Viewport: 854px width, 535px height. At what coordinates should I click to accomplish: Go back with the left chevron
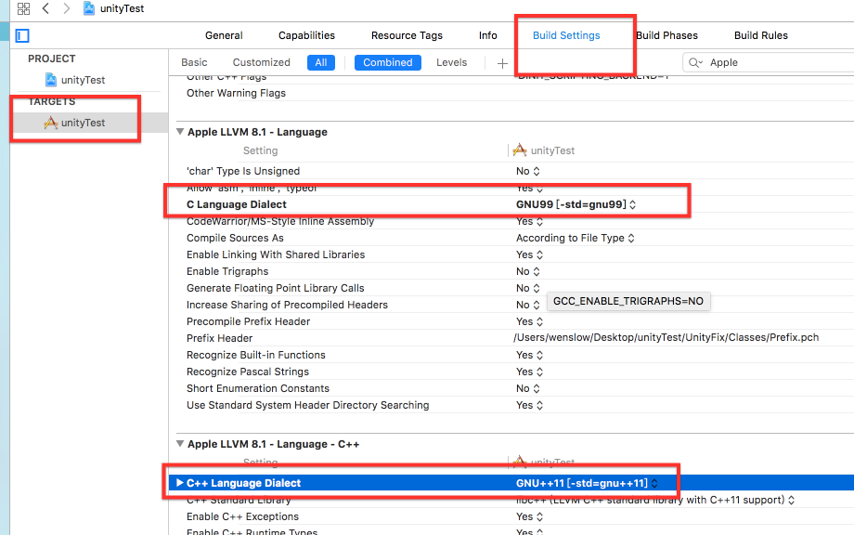tap(45, 8)
